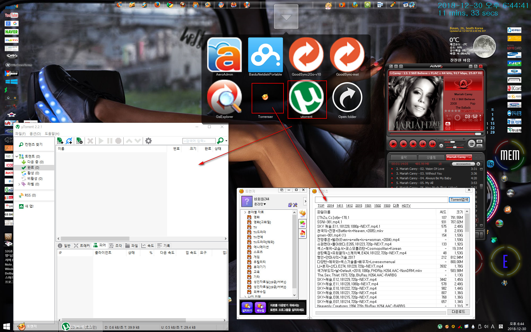Click Add Torrent from URL link icon
Image resolution: width=531 pixels, height=332 pixels.
[69, 141]
